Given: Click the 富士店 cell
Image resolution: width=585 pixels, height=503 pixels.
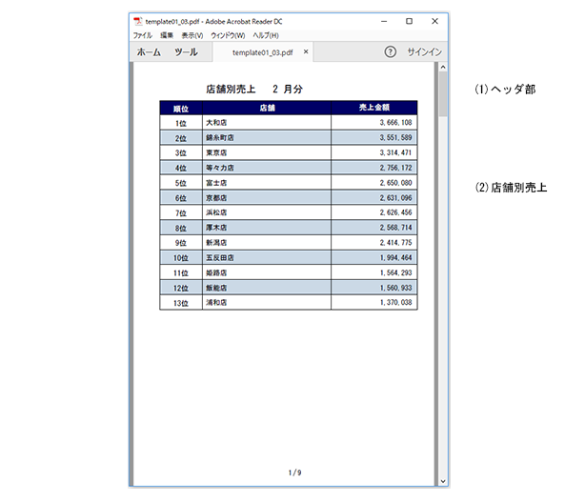Looking at the screenshot, I should coord(267,183).
